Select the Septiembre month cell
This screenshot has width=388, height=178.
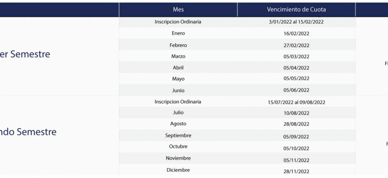click(178, 135)
